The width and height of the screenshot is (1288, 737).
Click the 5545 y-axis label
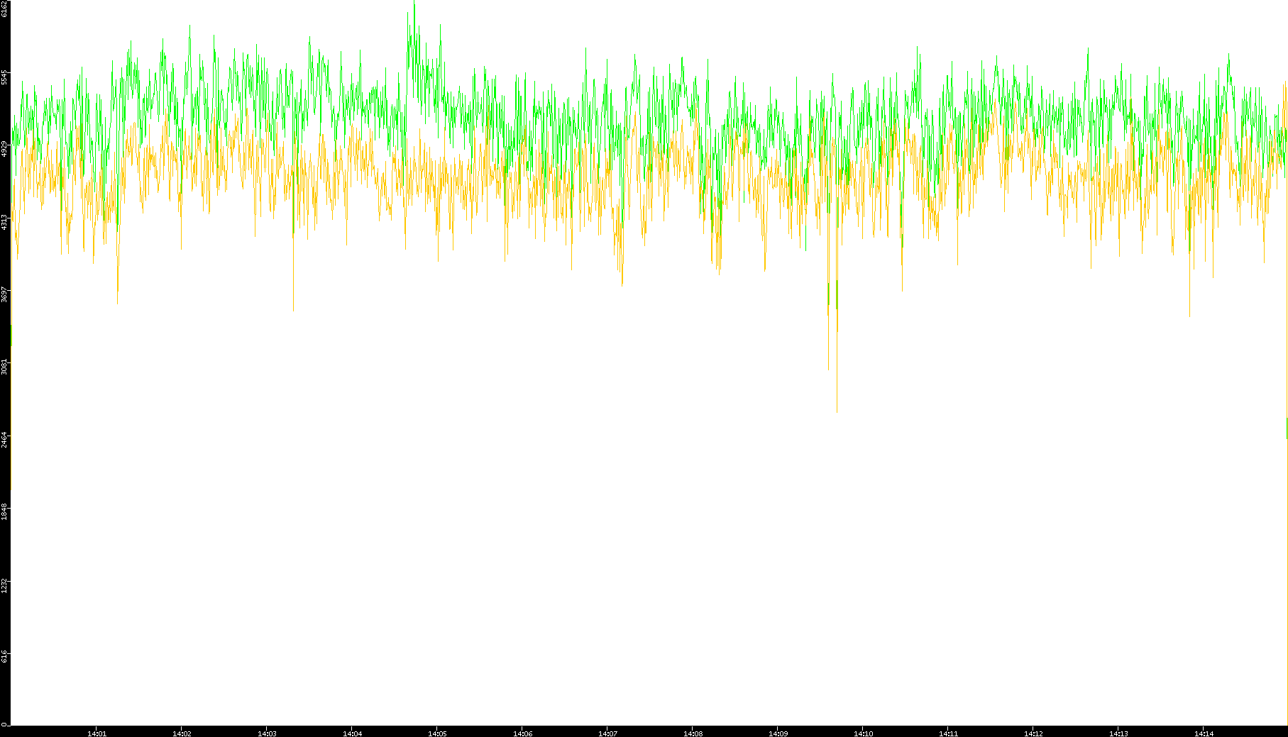pyautogui.click(x=5, y=77)
